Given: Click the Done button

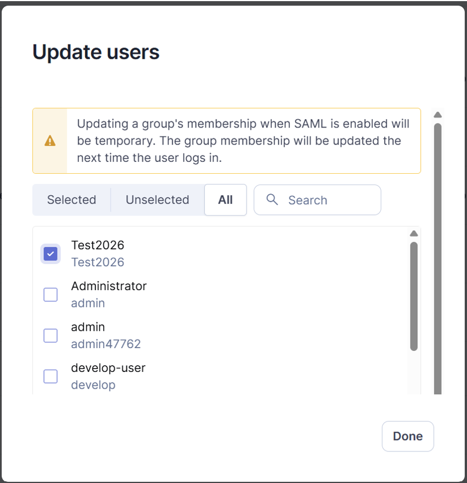Looking at the screenshot, I should [x=408, y=436].
